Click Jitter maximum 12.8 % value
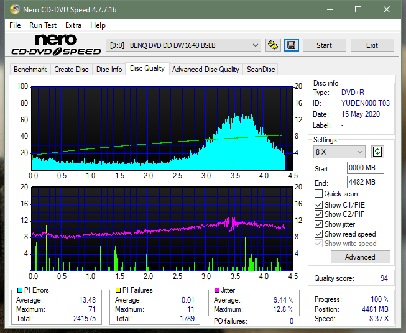 tap(284, 309)
